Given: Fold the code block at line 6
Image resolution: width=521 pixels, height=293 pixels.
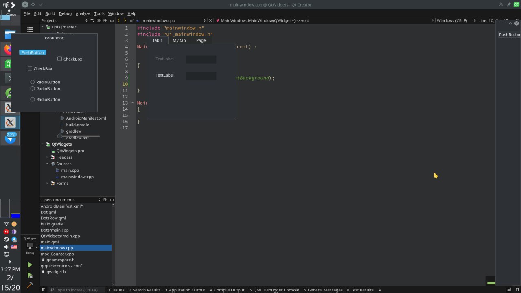Looking at the screenshot, I should [x=133, y=59].
